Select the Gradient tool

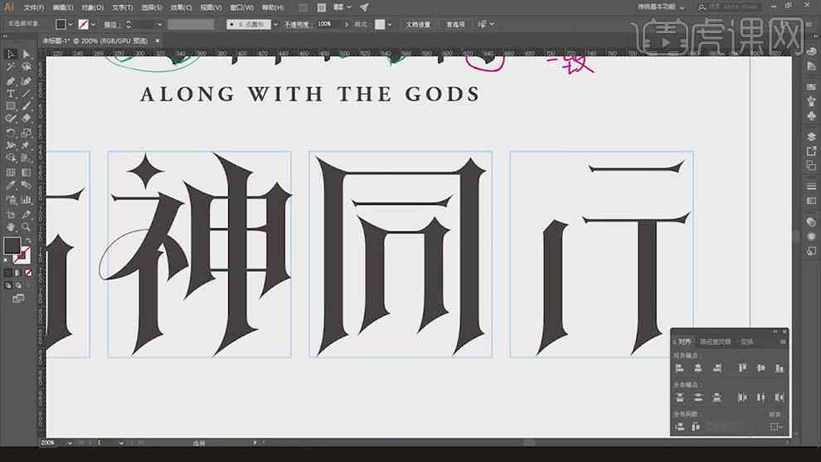tap(27, 173)
